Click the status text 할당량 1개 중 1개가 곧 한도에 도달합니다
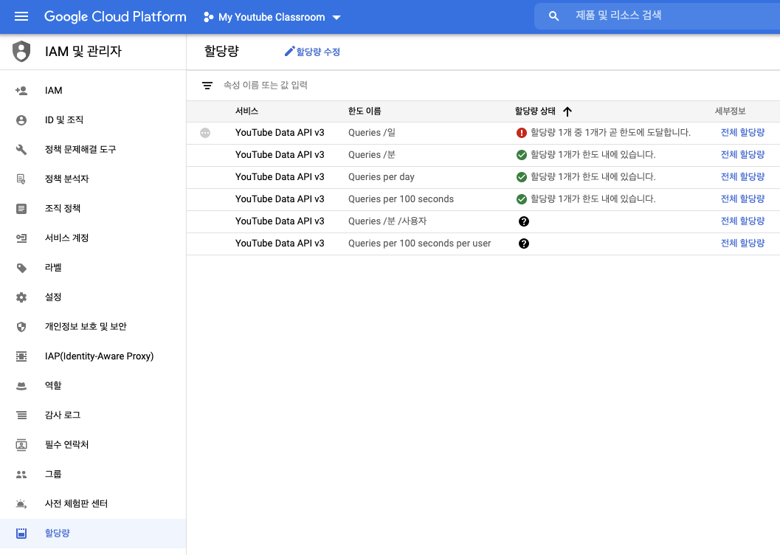 pos(610,133)
